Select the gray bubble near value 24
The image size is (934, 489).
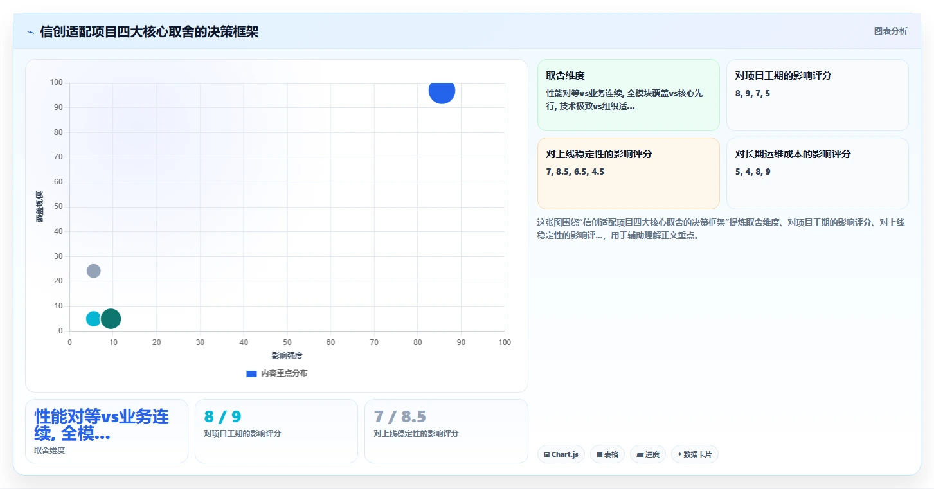[x=93, y=271]
